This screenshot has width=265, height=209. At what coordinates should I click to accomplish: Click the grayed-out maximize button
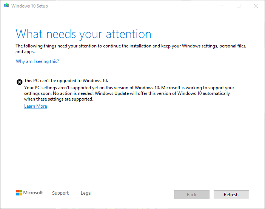[238, 6]
